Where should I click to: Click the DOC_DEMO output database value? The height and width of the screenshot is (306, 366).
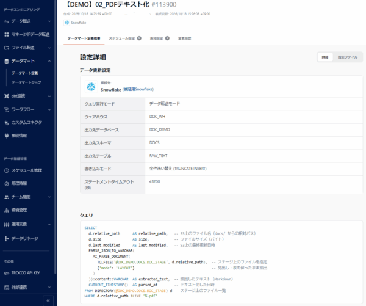click(x=160, y=129)
